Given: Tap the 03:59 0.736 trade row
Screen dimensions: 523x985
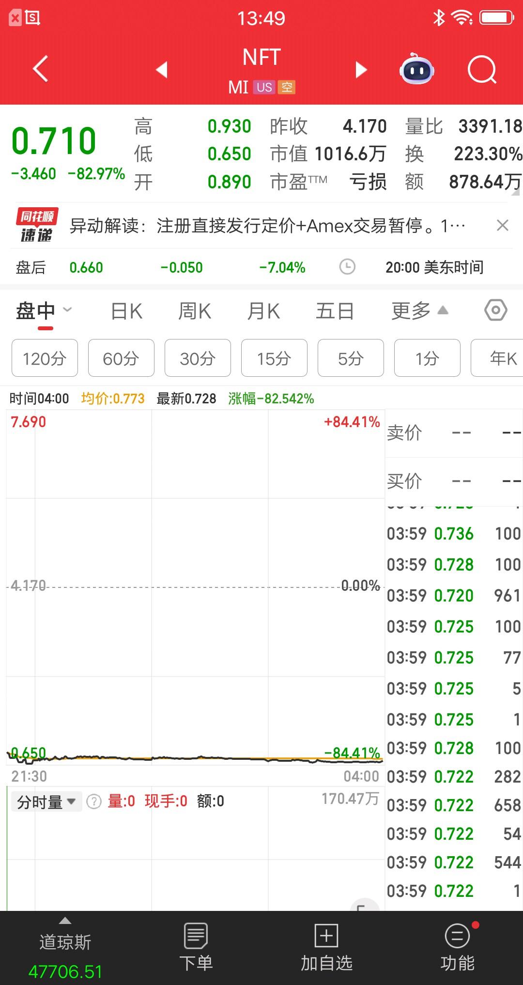Looking at the screenshot, I should click(454, 534).
